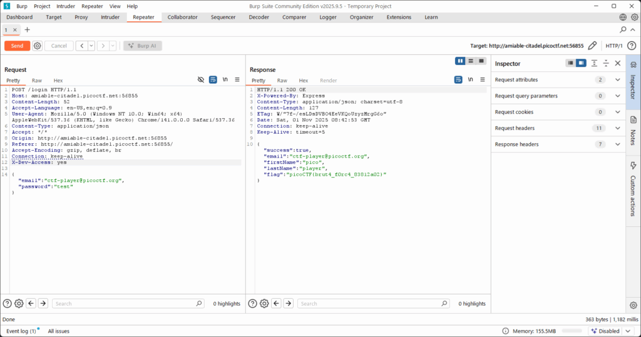641x337 pixels.
Task: Open the Intruder top tab
Action: pyautogui.click(x=110, y=17)
